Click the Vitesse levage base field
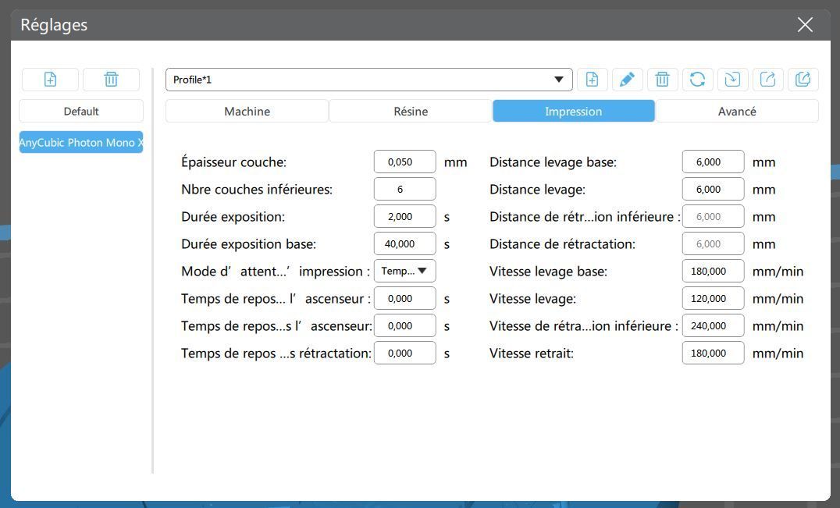840x508 pixels. pos(713,271)
